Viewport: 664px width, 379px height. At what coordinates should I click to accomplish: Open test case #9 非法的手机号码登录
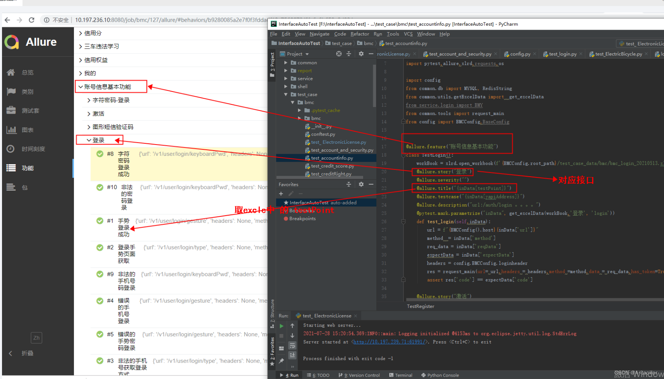tap(179, 281)
